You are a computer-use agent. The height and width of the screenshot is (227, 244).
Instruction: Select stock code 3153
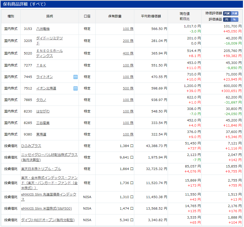tap(28, 29)
